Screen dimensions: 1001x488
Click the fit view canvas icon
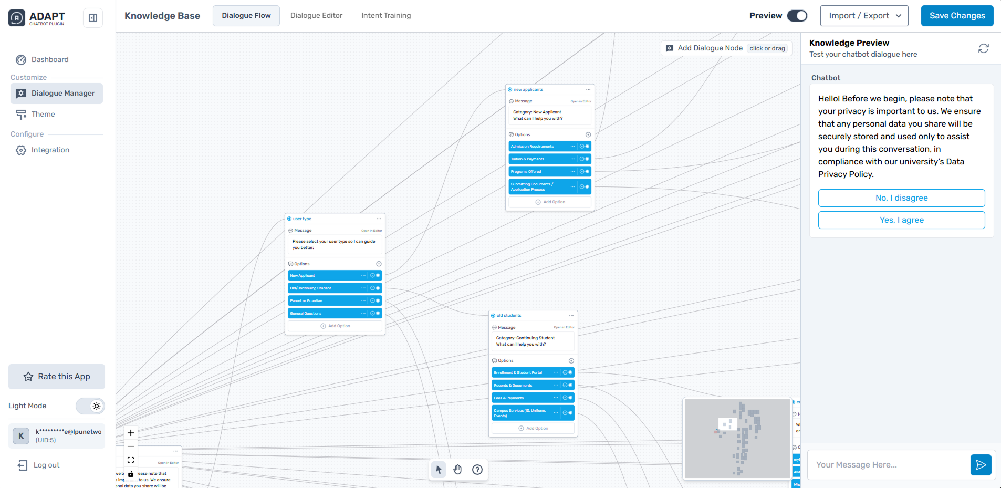131,460
